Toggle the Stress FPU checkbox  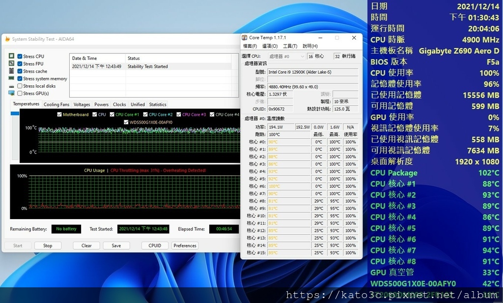pyautogui.click(x=20, y=64)
